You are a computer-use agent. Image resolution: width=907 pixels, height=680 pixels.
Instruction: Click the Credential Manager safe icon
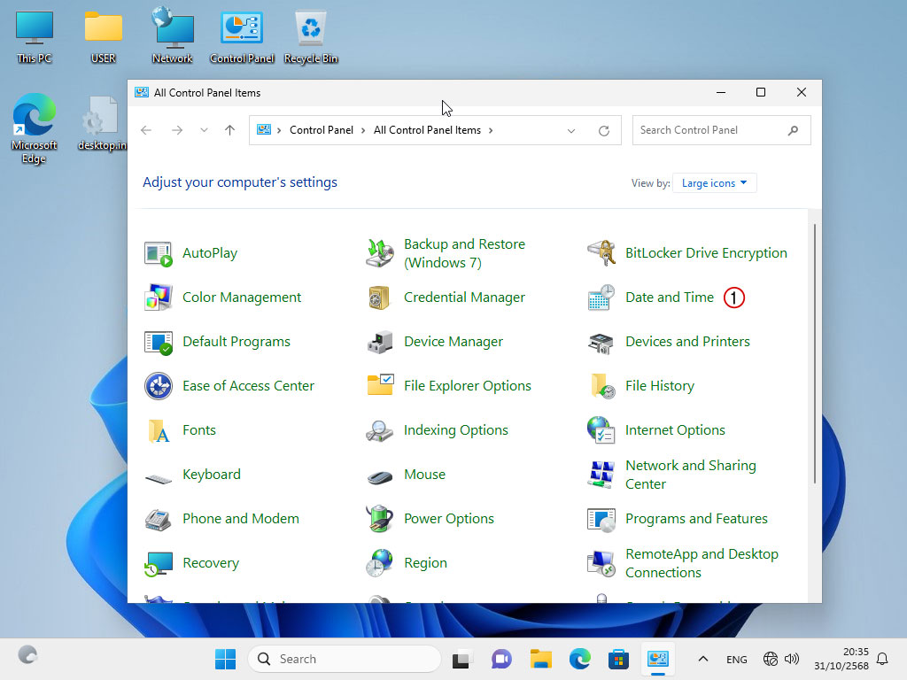(379, 297)
